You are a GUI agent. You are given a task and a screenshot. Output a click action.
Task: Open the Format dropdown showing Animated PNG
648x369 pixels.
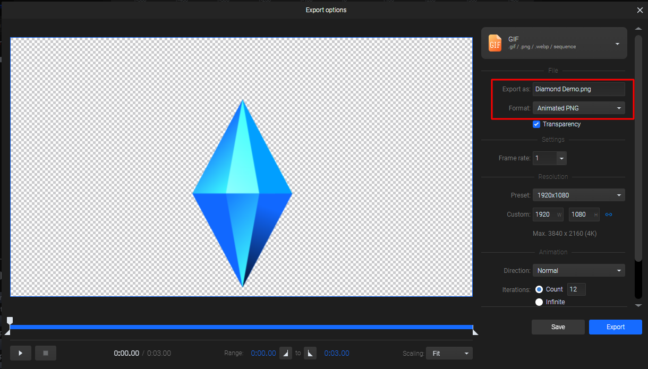(x=579, y=108)
